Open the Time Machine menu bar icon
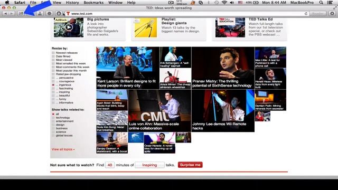338x190 pixels. point(217,3)
